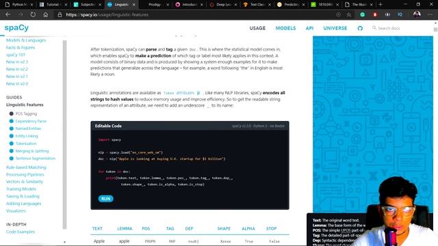438x246 pixels.
Task: Open Facts & Figures in sidebar
Action: (21, 47)
